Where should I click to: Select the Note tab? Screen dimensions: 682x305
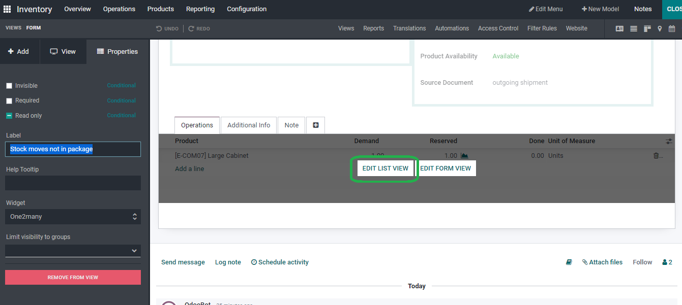[291, 125]
